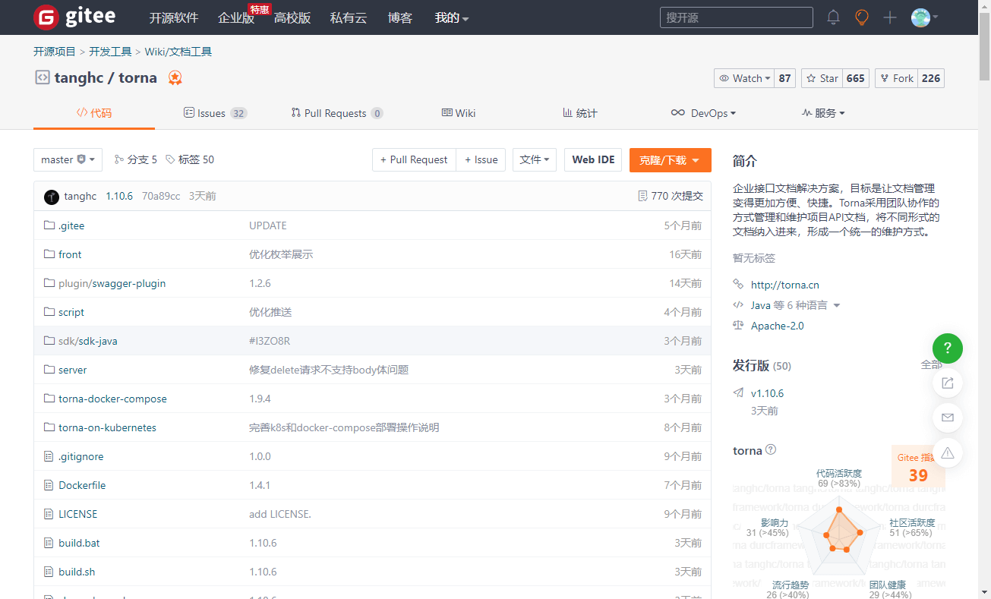Open the http://torna.cn link
This screenshot has height=599, width=991.
[x=784, y=285]
